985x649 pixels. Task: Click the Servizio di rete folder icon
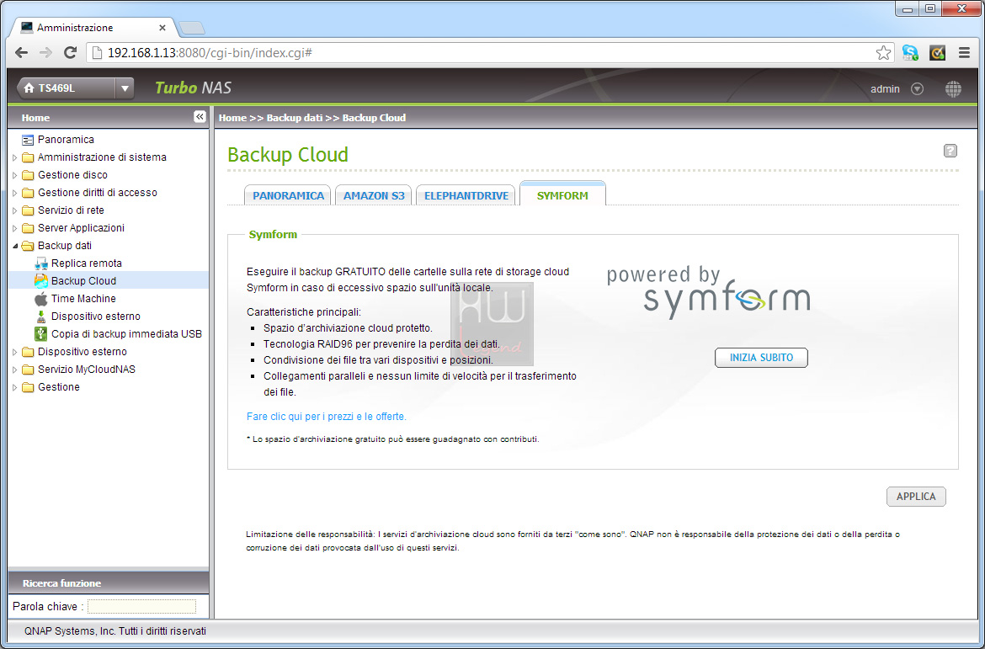[x=28, y=210]
